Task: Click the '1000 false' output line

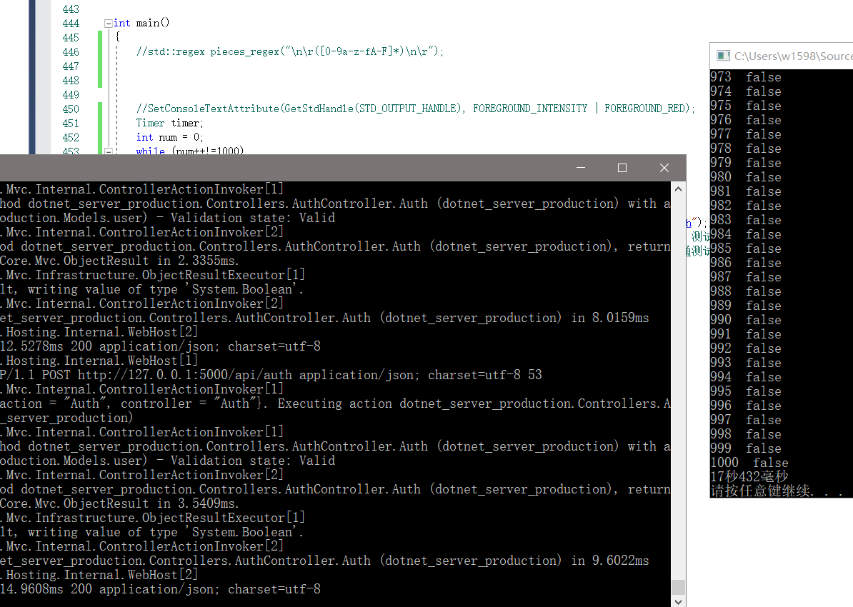Action: click(749, 463)
